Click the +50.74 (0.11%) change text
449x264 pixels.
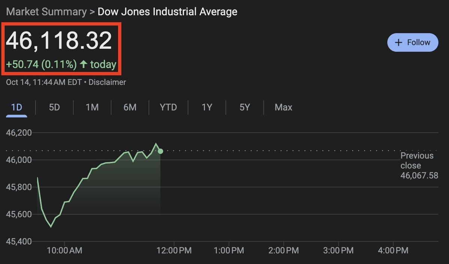click(x=41, y=64)
